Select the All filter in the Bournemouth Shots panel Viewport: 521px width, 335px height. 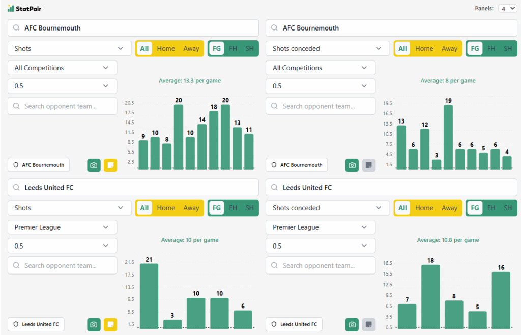[x=144, y=48]
